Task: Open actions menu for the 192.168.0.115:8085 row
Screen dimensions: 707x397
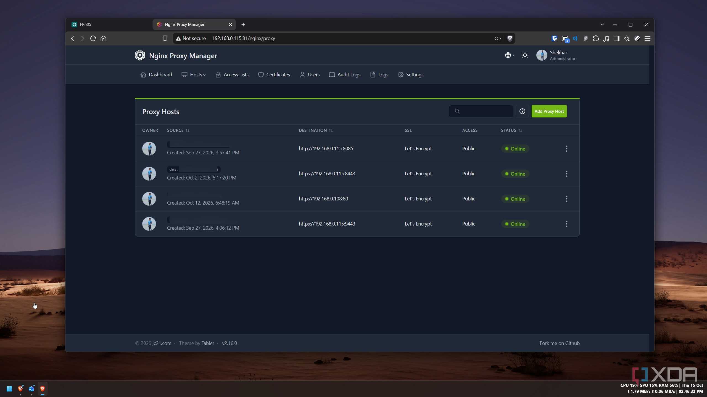Action: coord(566,149)
